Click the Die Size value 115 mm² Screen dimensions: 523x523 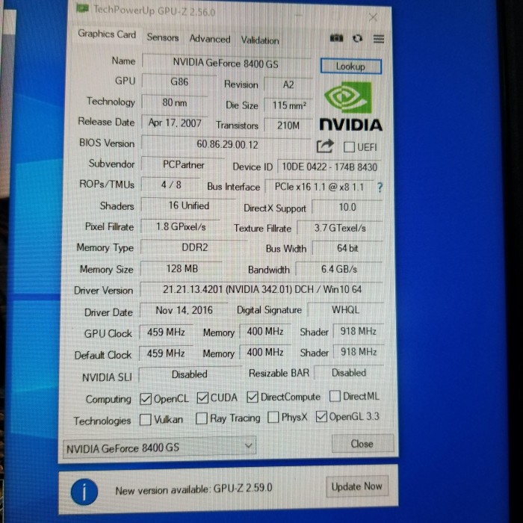289,105
